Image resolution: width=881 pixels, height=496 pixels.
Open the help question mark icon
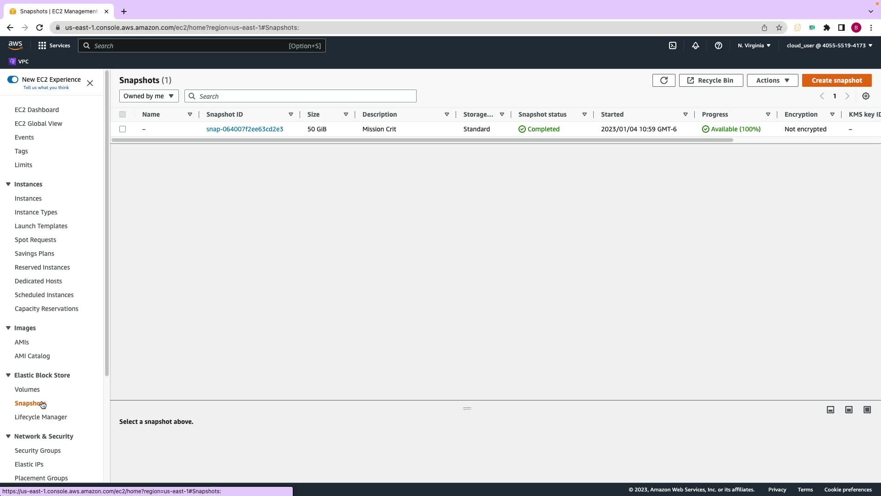[719, 45]
